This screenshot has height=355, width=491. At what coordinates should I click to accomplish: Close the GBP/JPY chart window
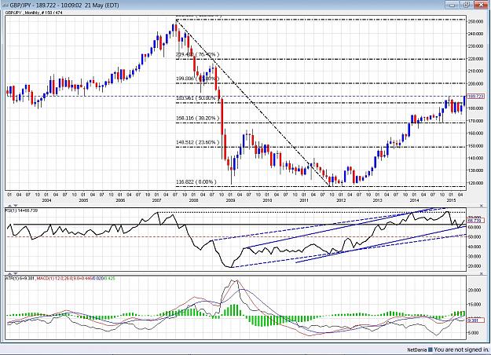coord(482,5)
